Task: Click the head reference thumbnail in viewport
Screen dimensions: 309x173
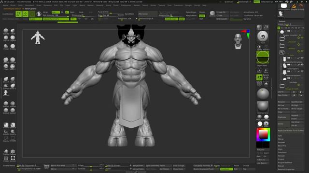Action: 238,41
